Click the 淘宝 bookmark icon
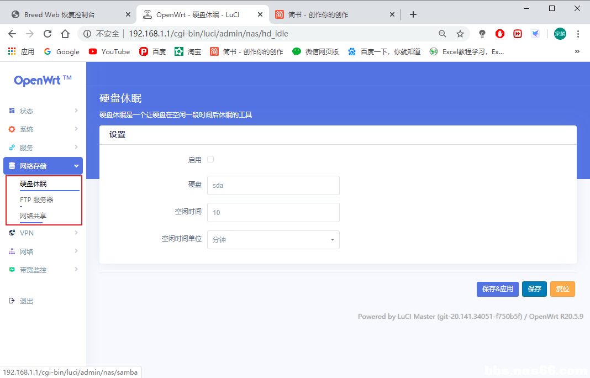 [x=180, y=51]
